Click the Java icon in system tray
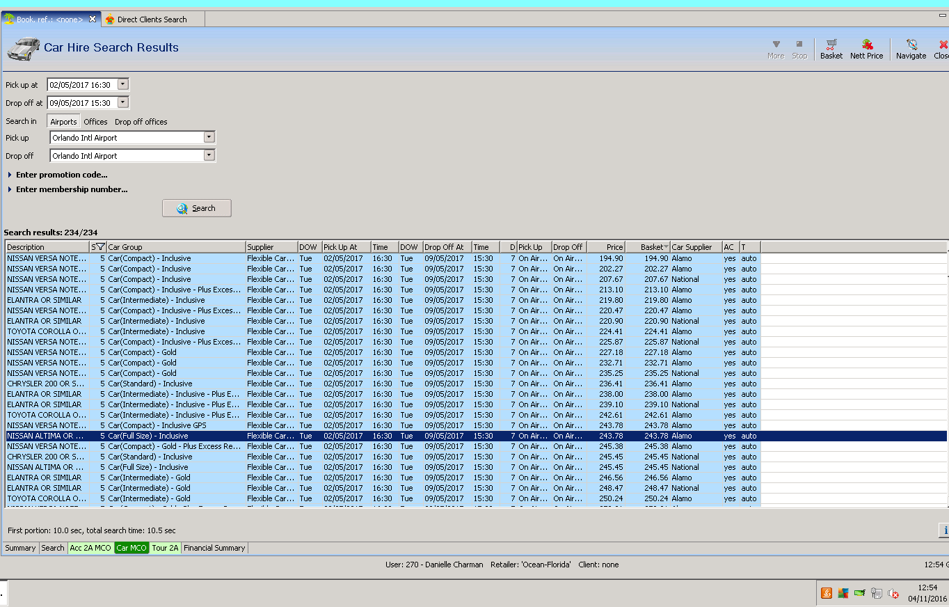The width and height of the screenshot is (949, 607). tap(827, 593)
